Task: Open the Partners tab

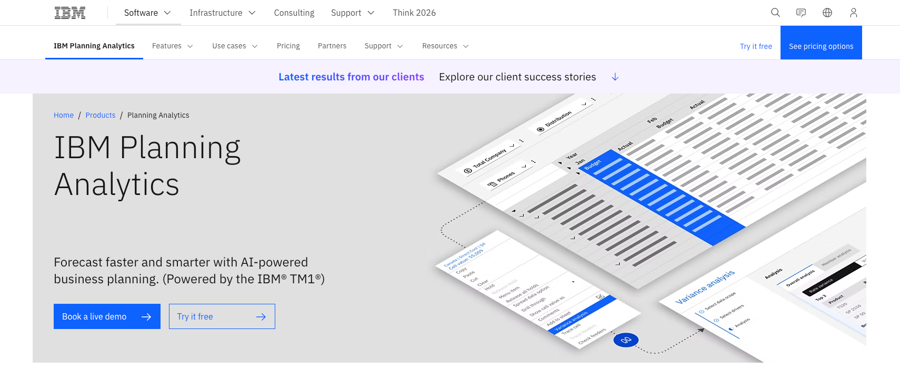Action: (332, 46)
